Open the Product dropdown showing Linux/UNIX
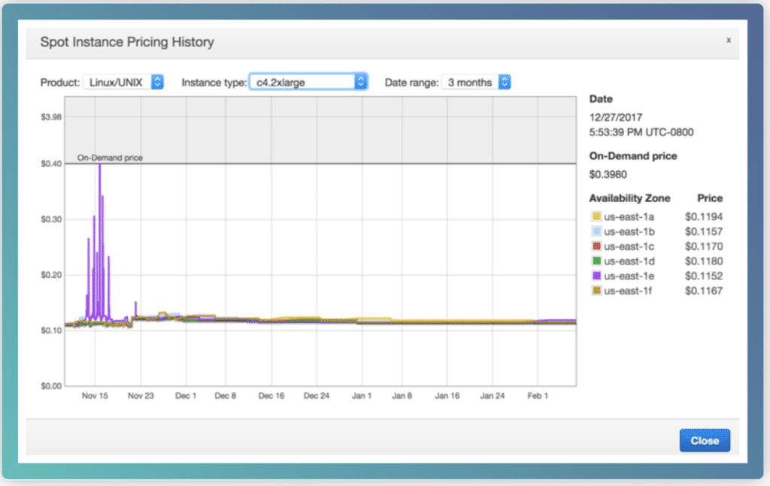770x486 pixels. click(123, 82)
